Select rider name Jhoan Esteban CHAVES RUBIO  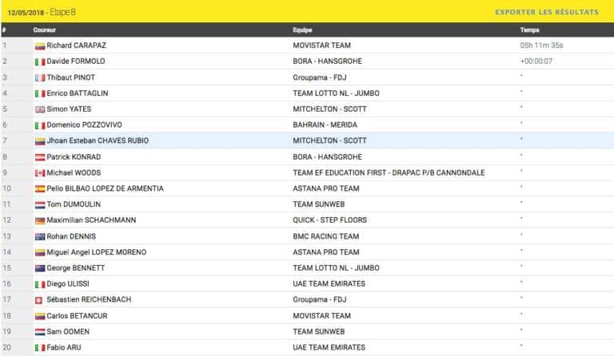point(98,140)
